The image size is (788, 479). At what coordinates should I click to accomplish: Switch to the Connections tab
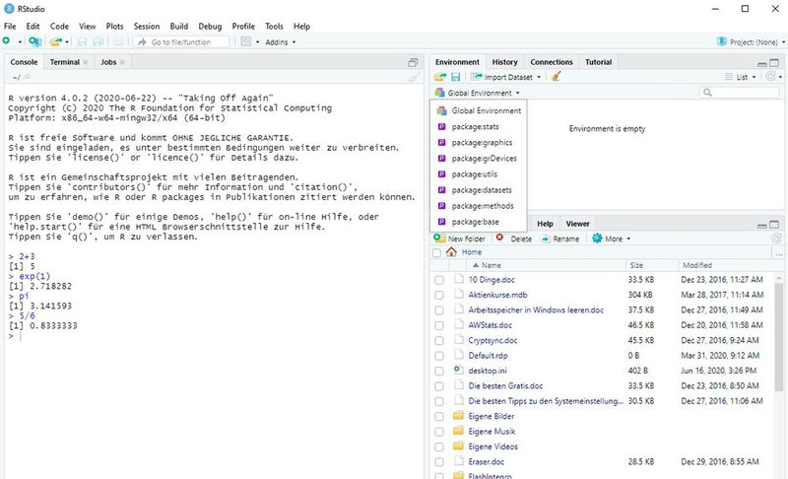tap(552, 62)
